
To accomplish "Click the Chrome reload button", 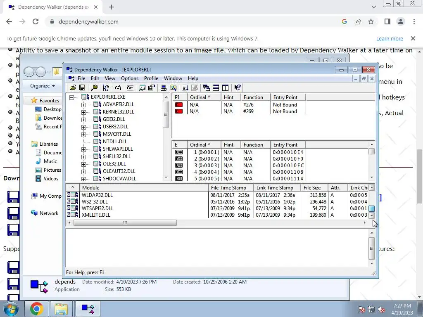I will [x=36, y=21].
